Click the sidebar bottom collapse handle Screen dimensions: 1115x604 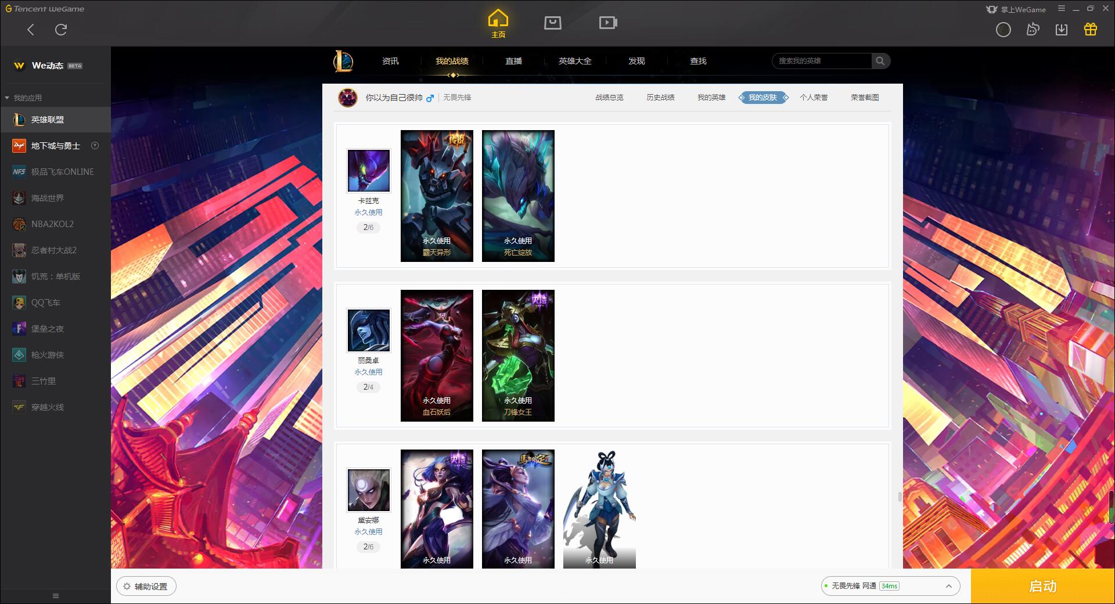point(56,596)
